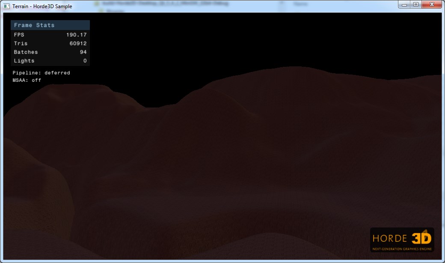Click the Tris label in Frame Stats

[21, 43]
